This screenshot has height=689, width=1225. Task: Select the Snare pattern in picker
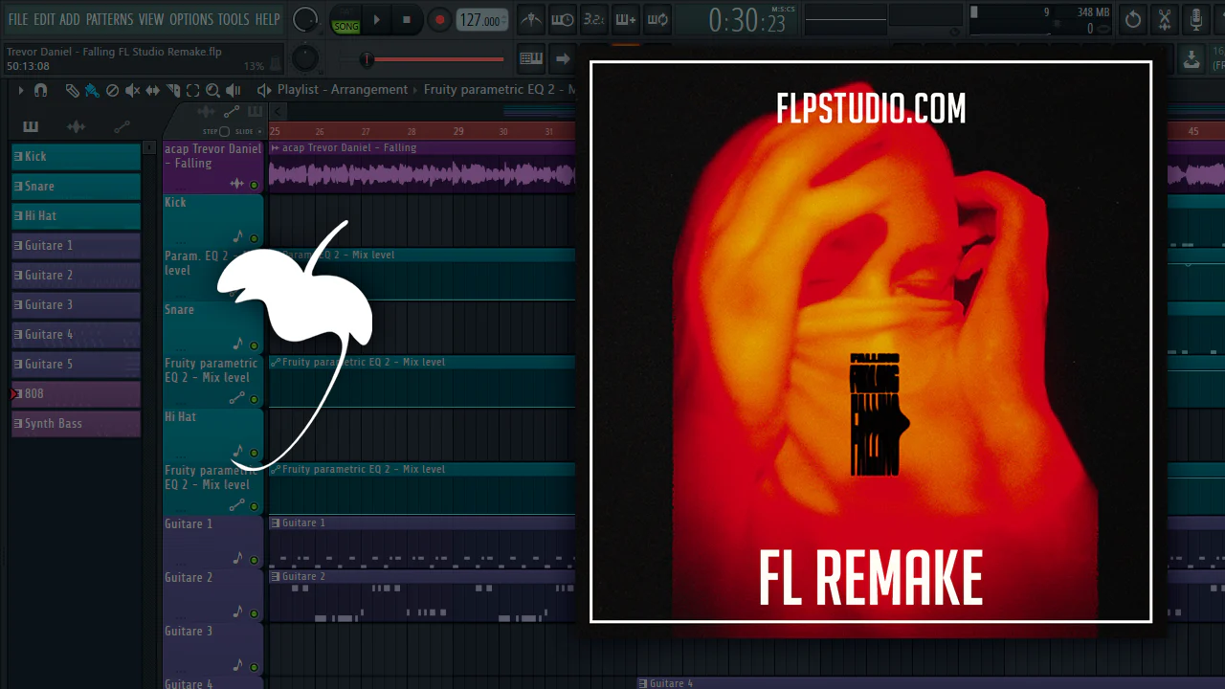[76, 187]
